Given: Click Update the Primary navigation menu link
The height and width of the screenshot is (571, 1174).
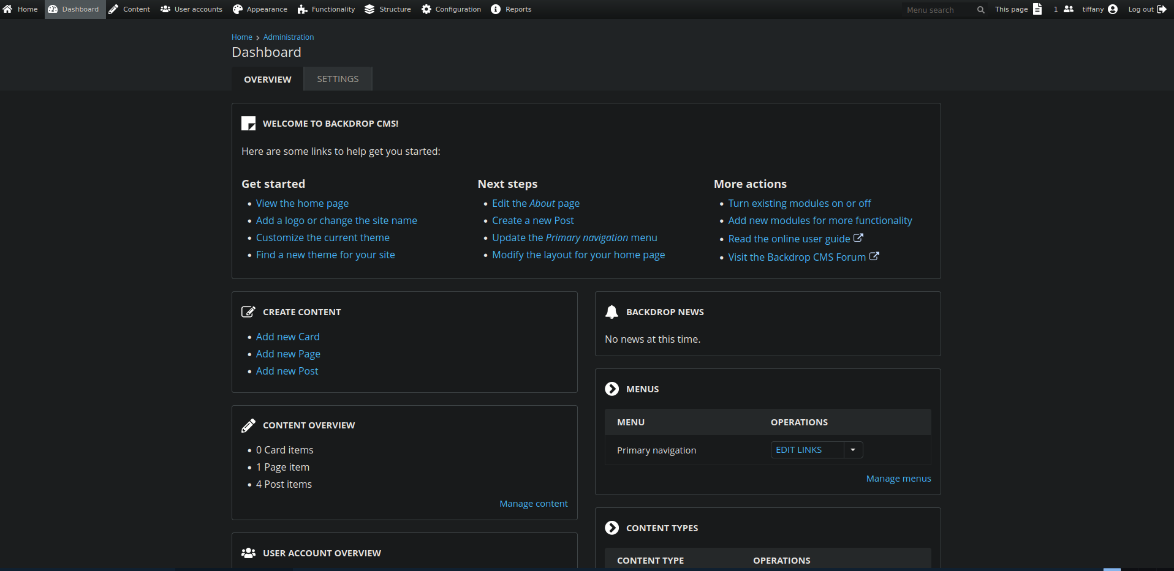Looking at the screenshot, I should click(x=575, y=237).
